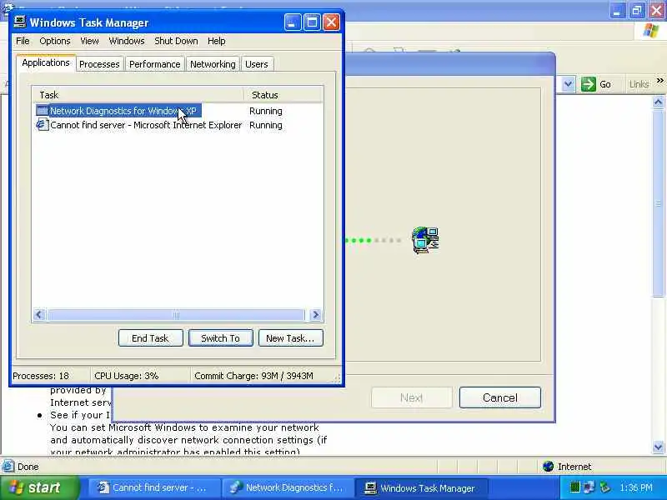Click the Switch To button
The height and width of the screenshot is (500, 667).
[221, 338]
